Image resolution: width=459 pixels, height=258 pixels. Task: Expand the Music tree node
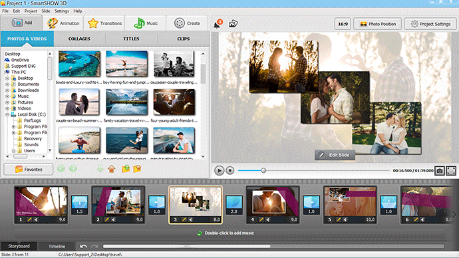click(7, 96)
